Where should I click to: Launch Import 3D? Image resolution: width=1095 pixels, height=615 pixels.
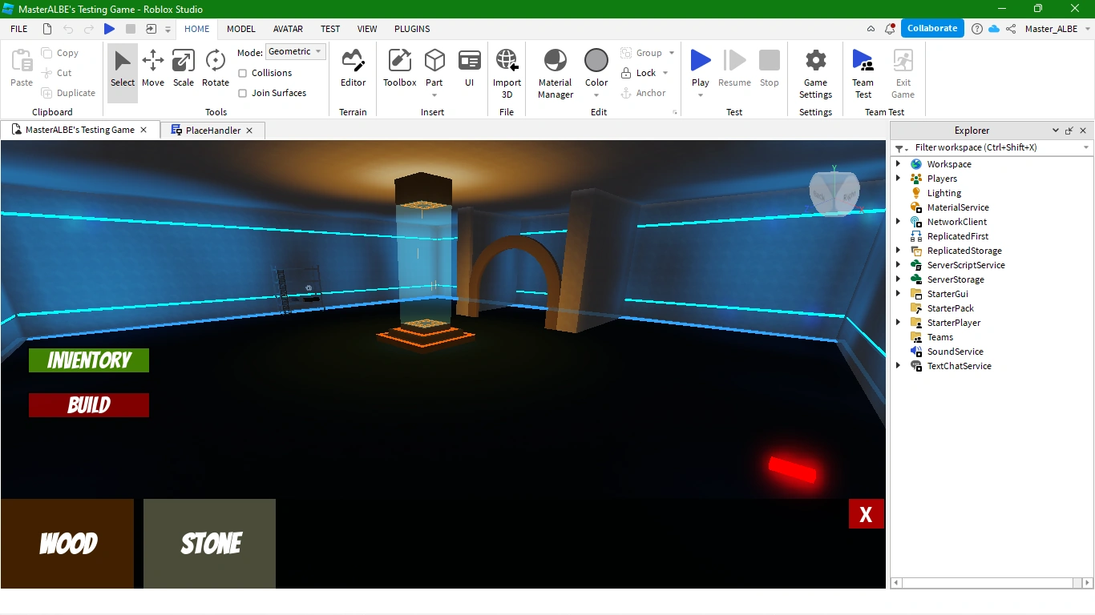click(x=507, y=70)
